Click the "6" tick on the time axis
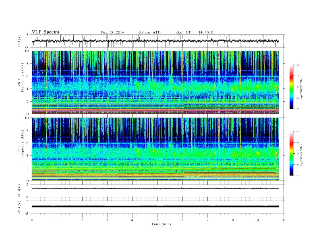This screenshot has width=319, height=247. (182, 220)
